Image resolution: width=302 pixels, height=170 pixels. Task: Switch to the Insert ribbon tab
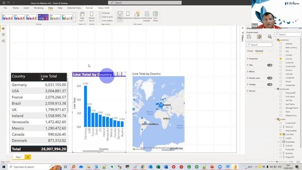click(x=26, y=8)
